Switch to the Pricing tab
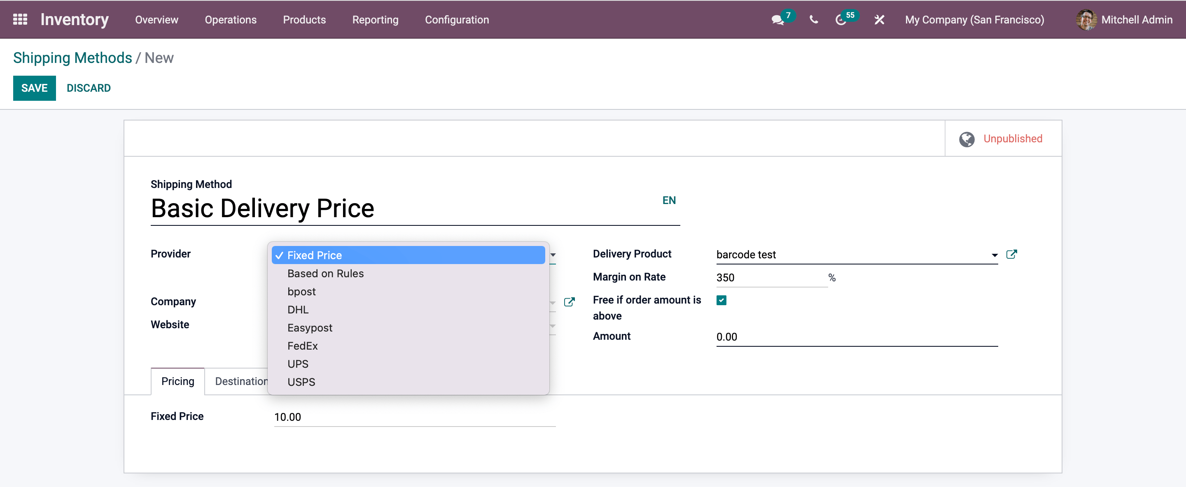Screen dimensions: 1186x487 177,381
